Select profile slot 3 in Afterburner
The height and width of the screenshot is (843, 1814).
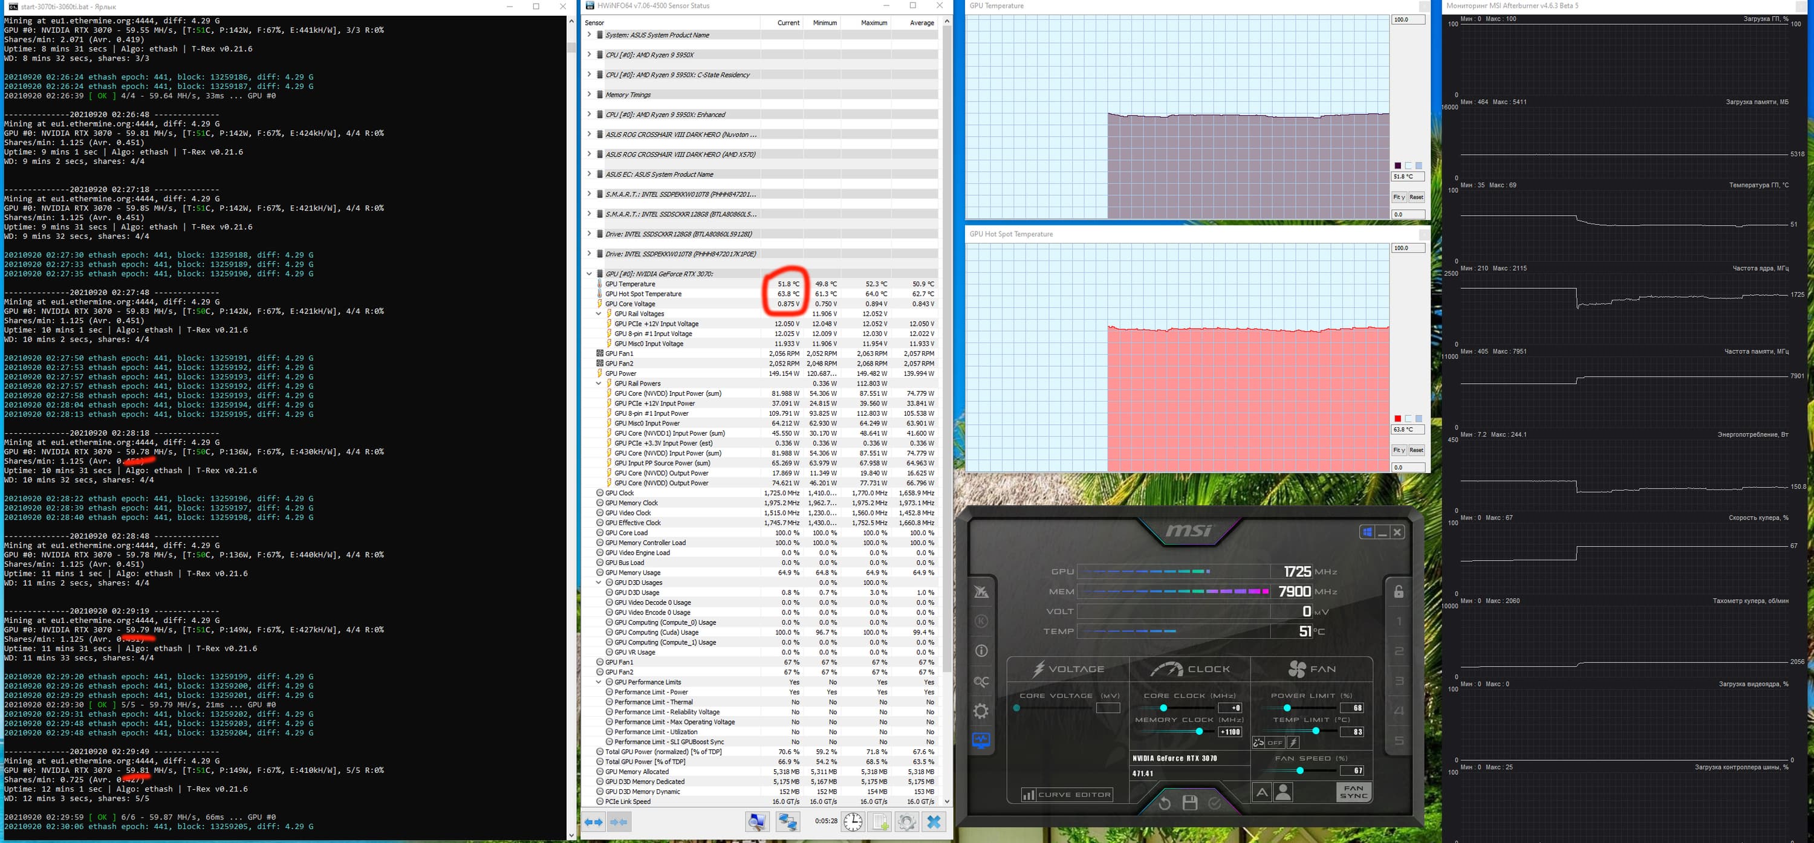tap(1399, 681)
